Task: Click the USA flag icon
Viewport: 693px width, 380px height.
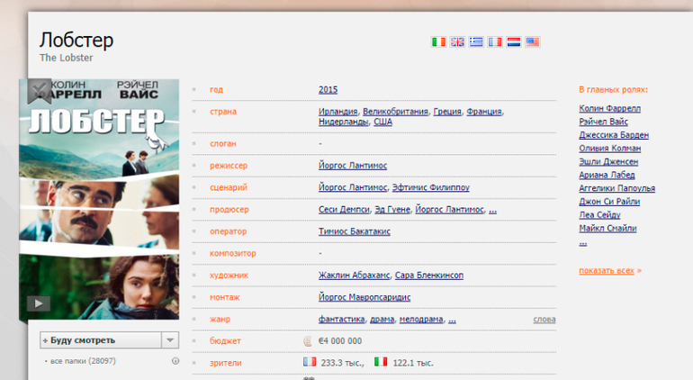Action: pyautogui.click(x=533, y=41)
